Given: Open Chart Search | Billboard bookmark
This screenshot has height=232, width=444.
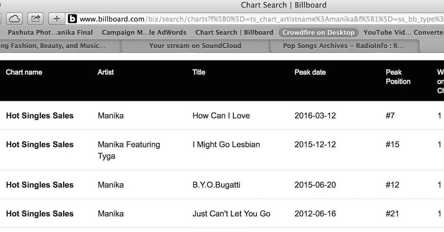Looking at the screenshot, I should coord(234,33).
